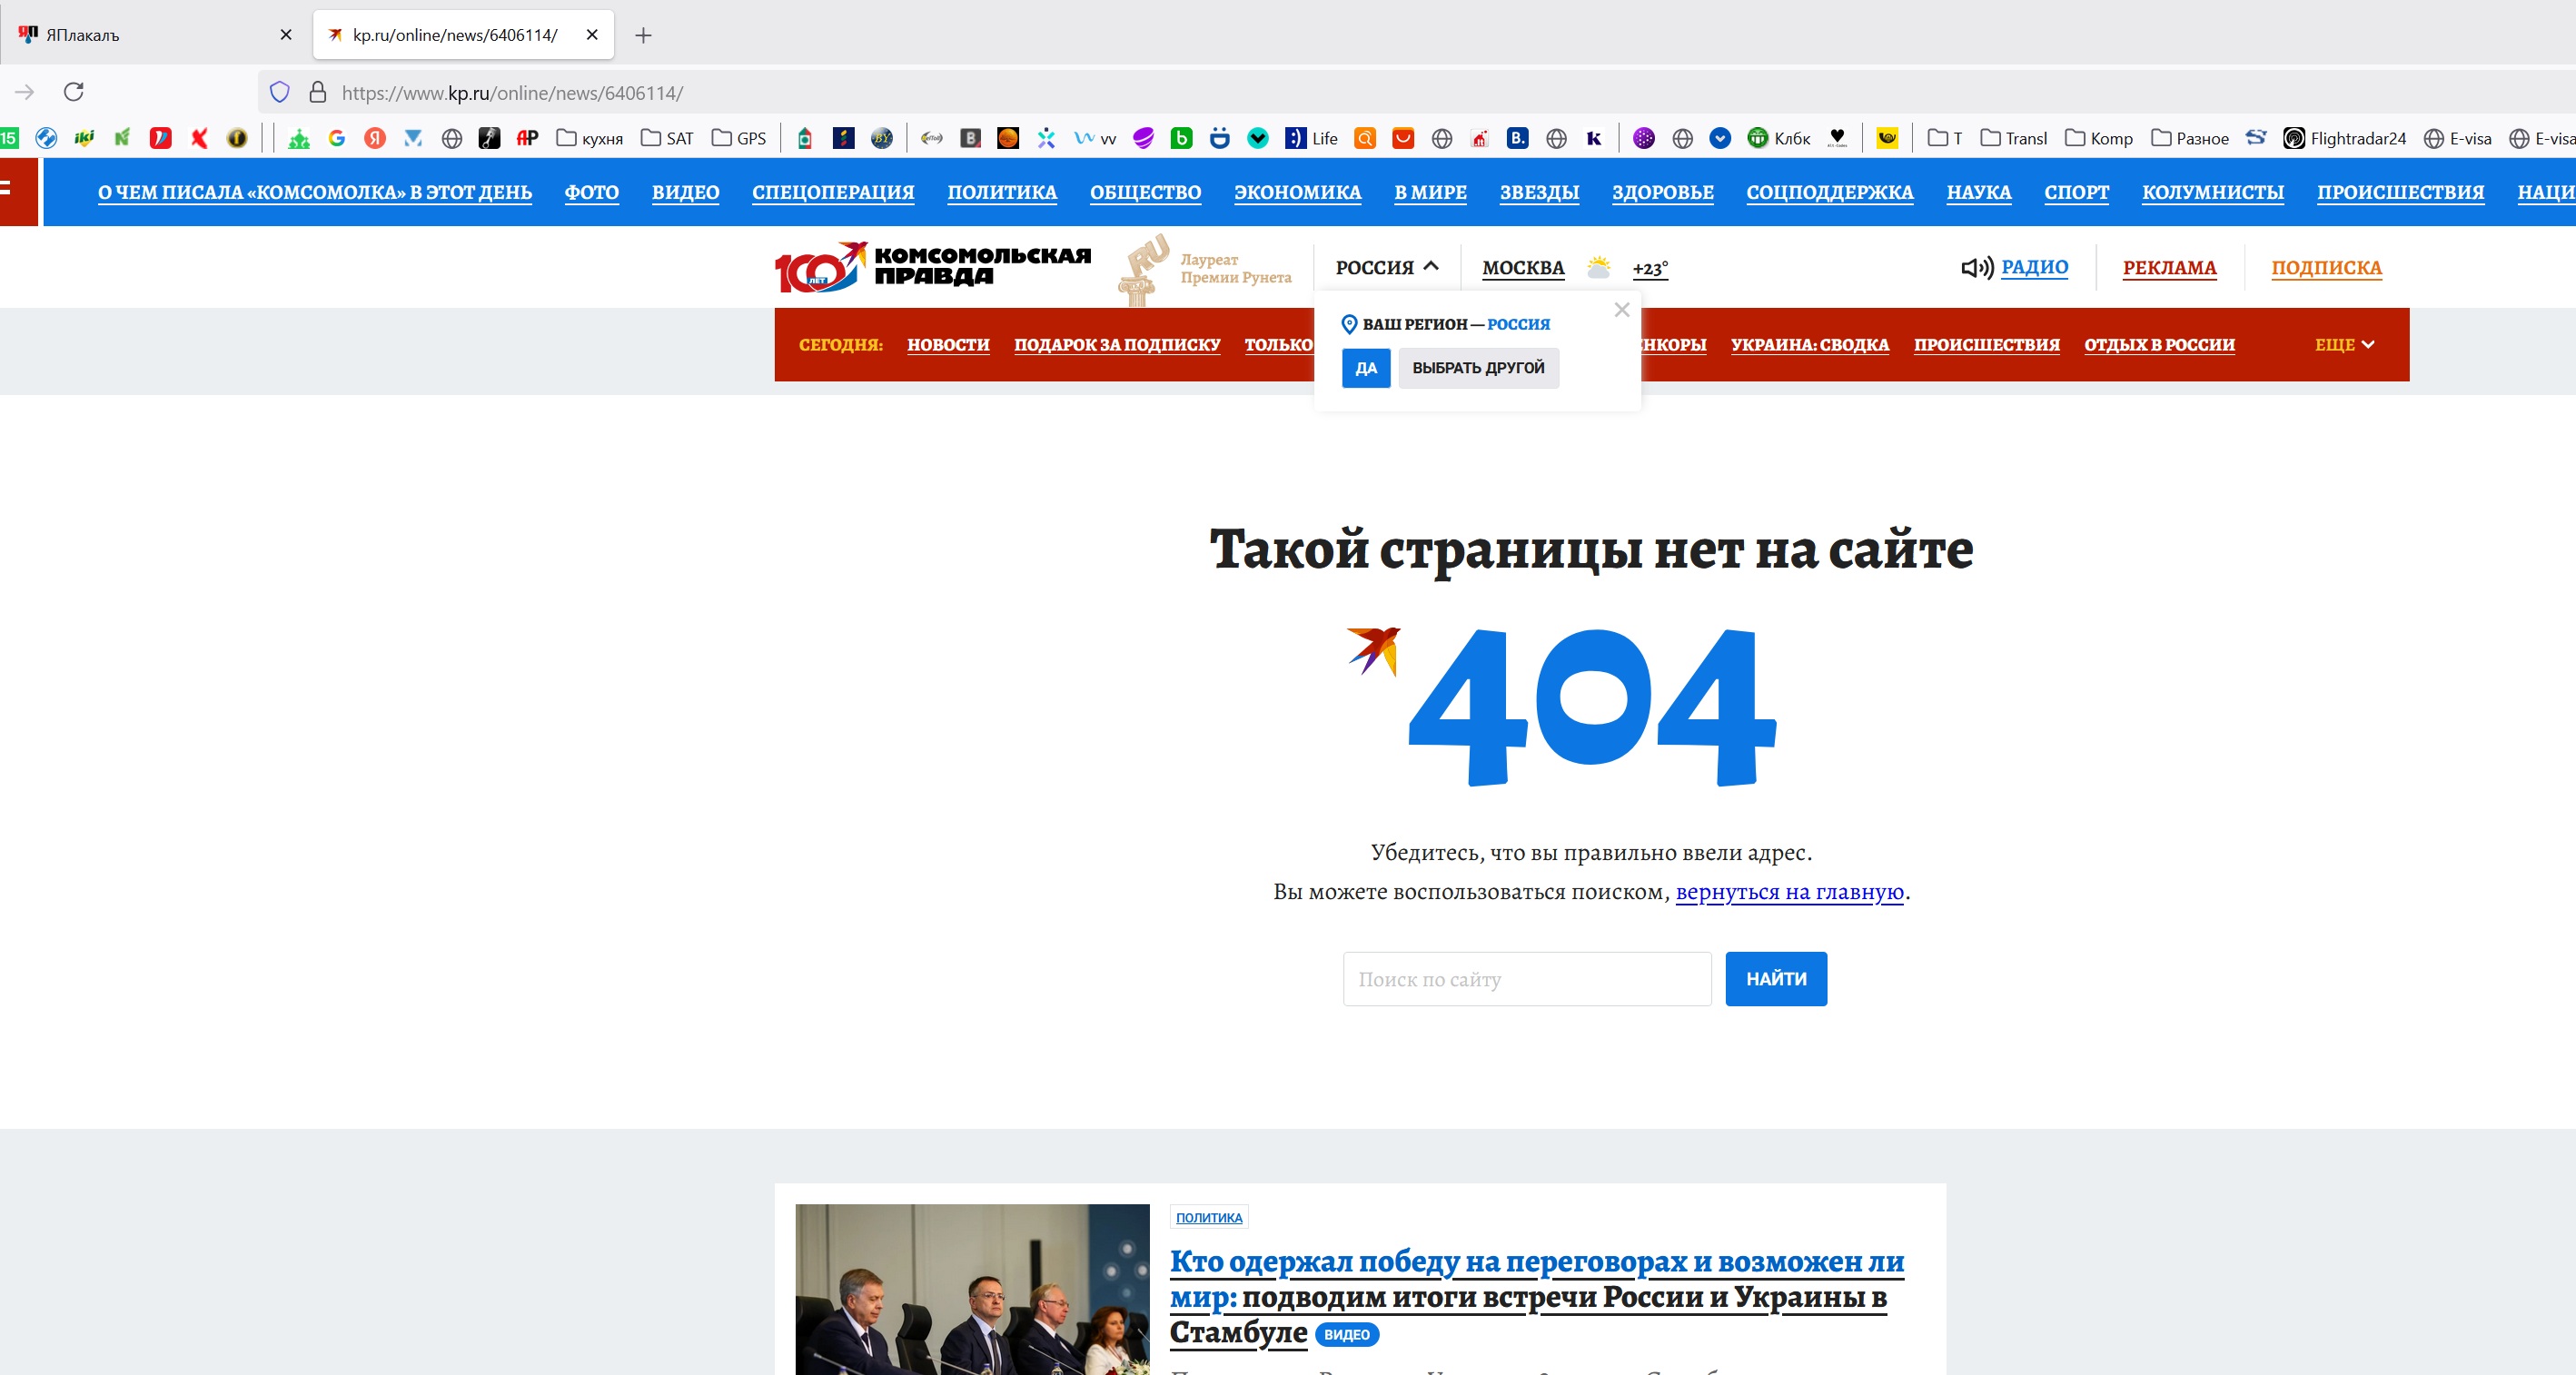The height and width of the screenshot is (1375, 2576).
Task: Expand the РОССИЯ region dropdown
Action: 1387,267
